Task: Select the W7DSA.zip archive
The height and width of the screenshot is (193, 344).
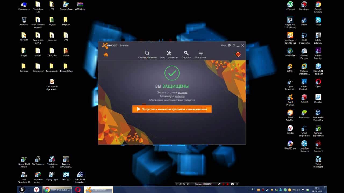Action: (x=80, y=6)
